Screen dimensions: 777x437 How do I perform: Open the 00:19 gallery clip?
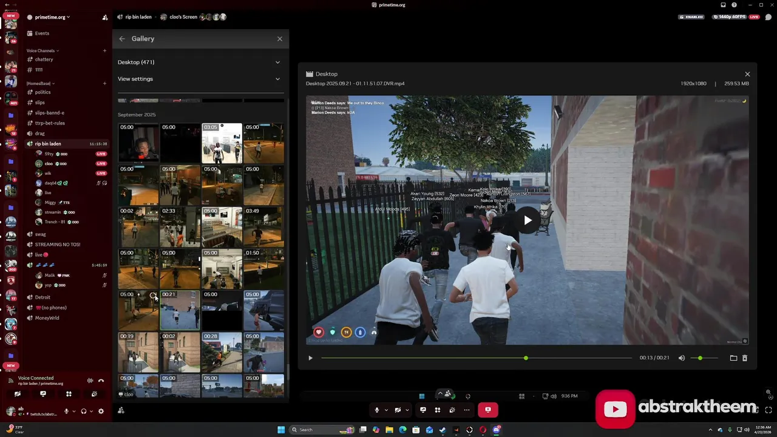click(138, 353)
